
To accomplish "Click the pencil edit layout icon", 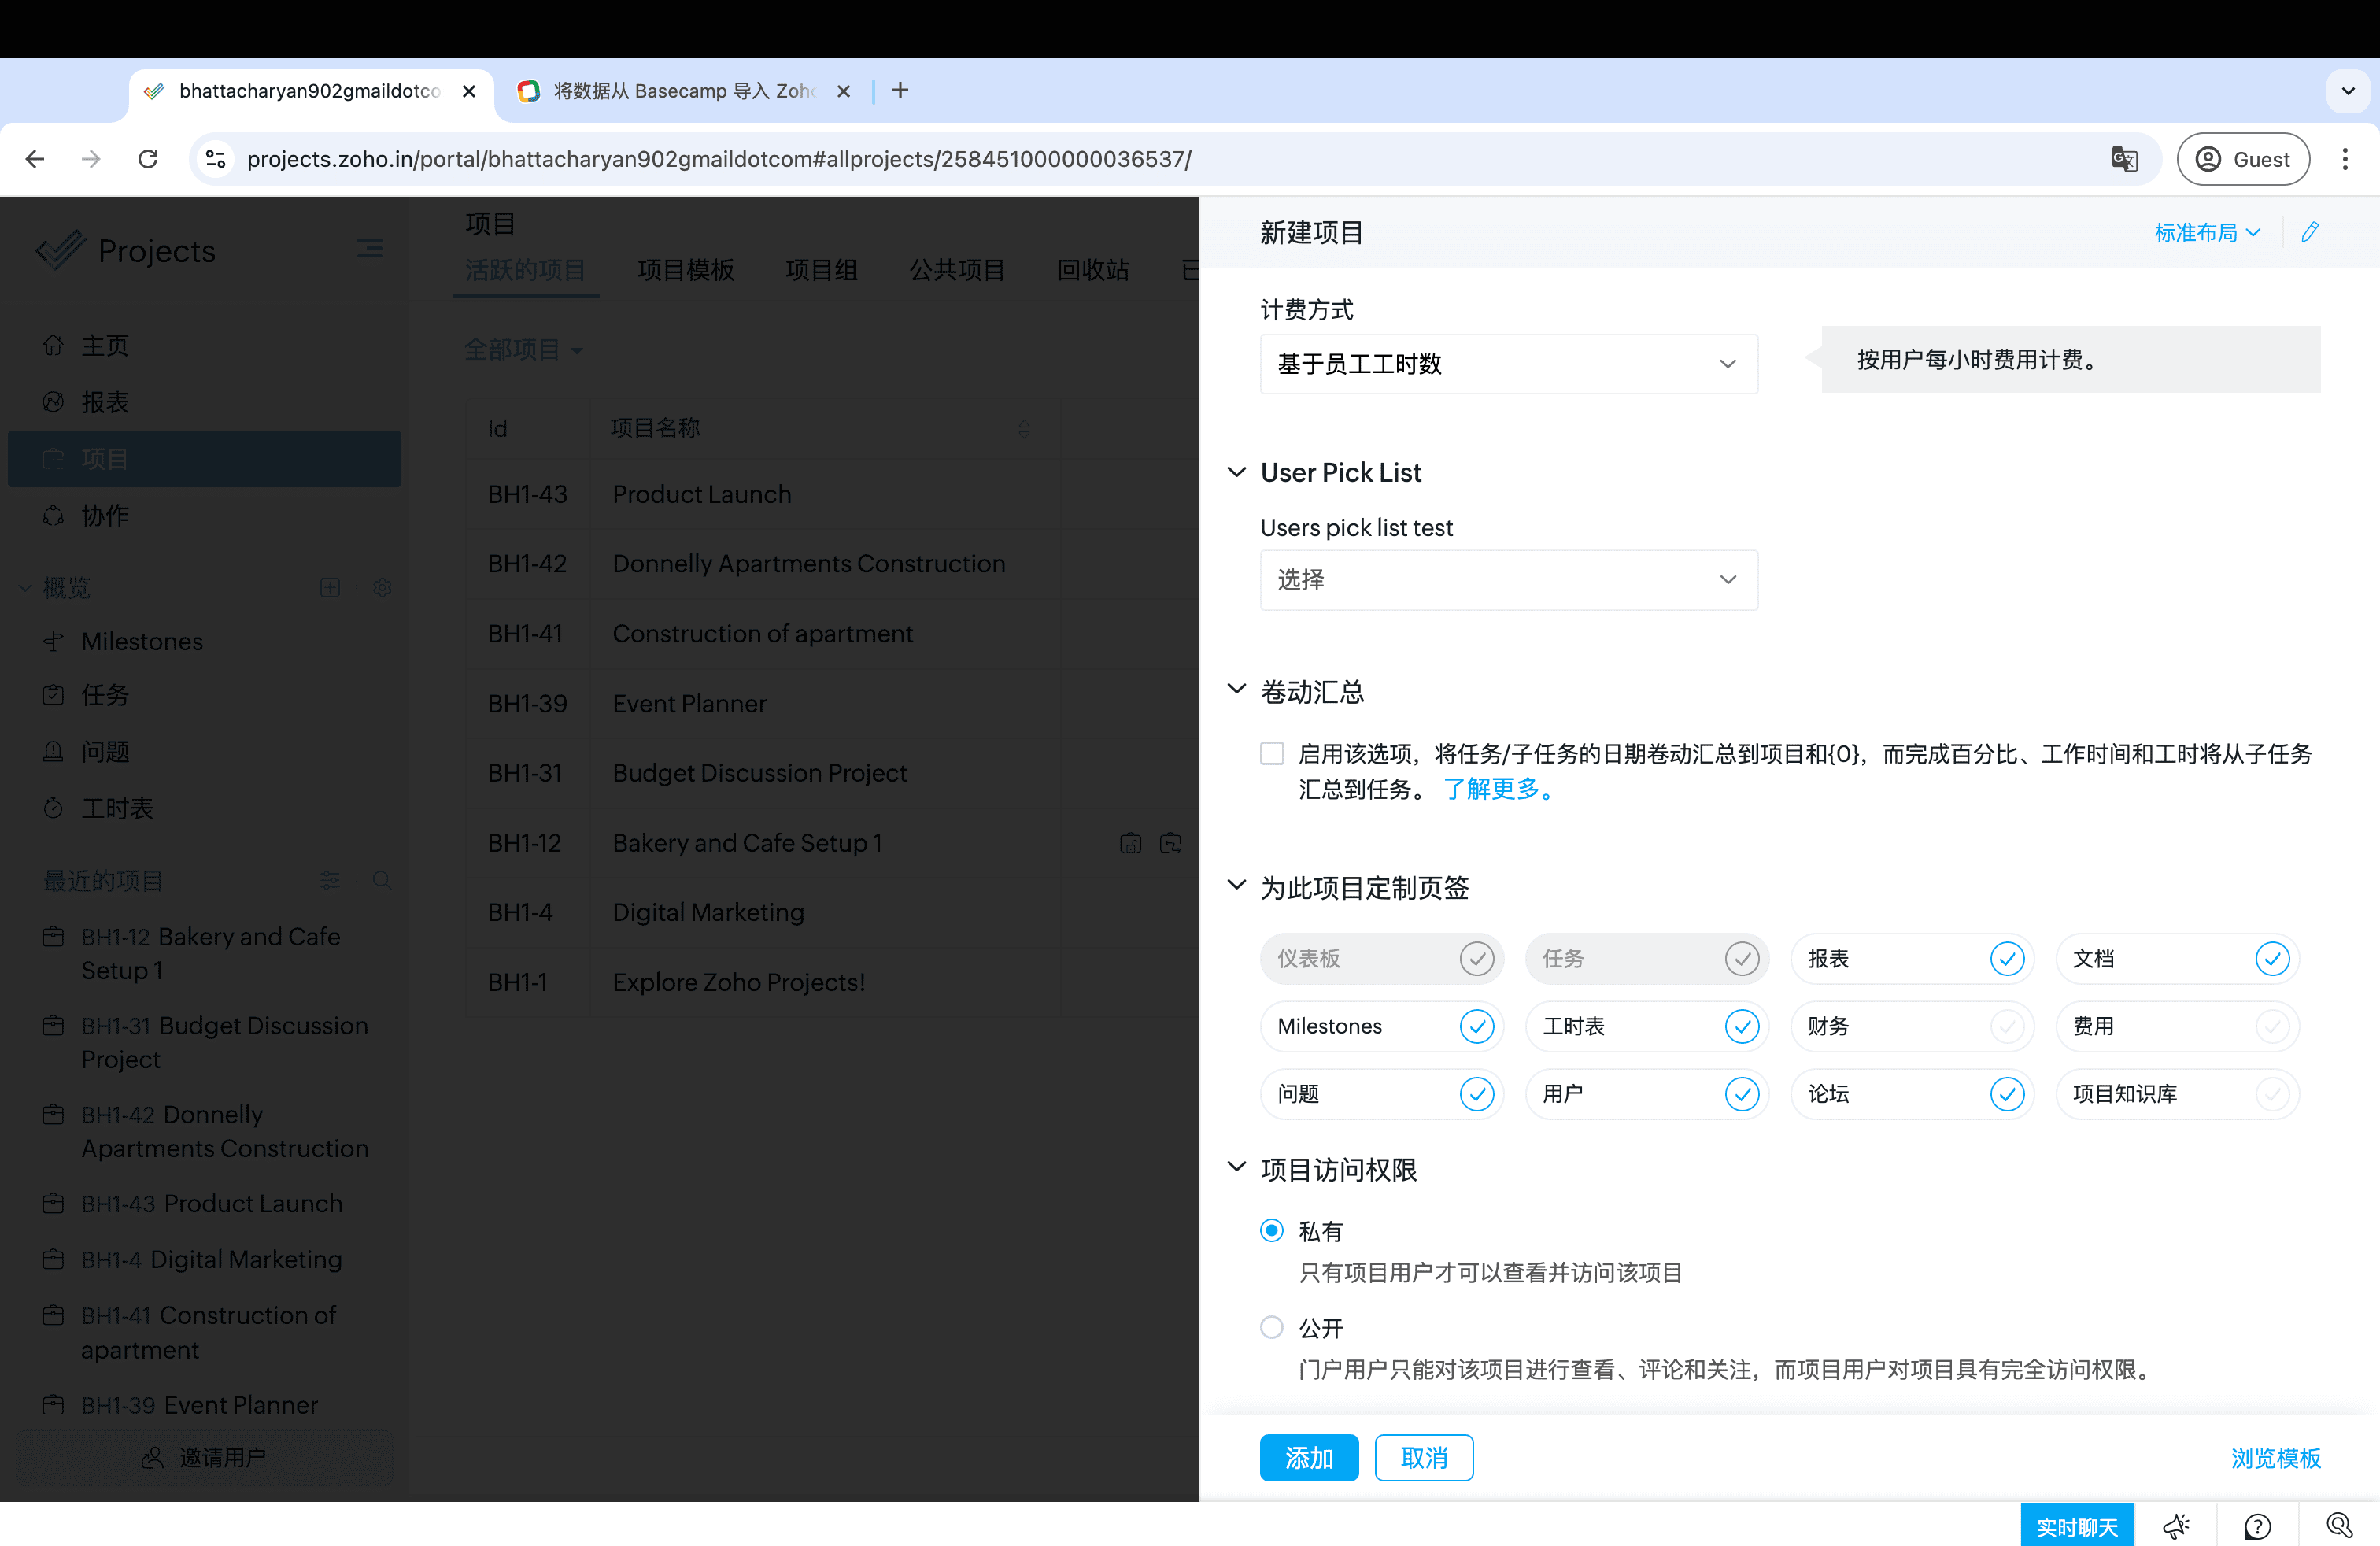I will coord(2309,232).
